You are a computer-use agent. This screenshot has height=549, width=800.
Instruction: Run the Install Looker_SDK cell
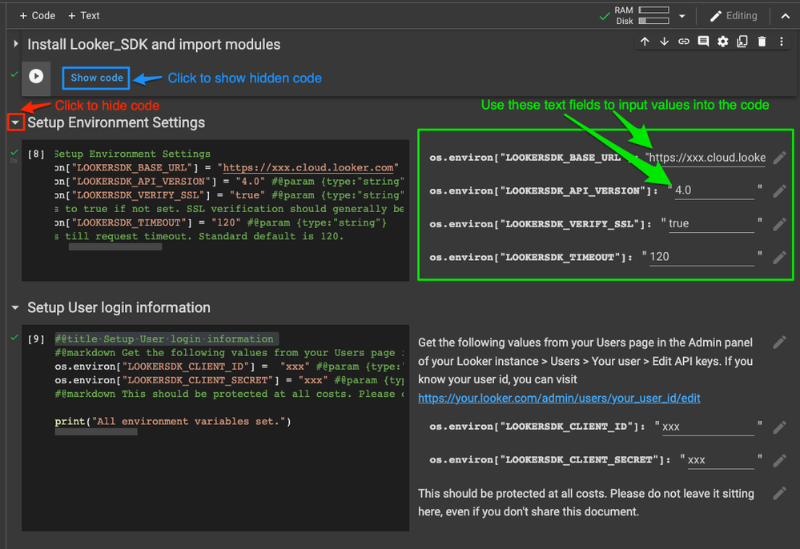click(x=36, y=77)
